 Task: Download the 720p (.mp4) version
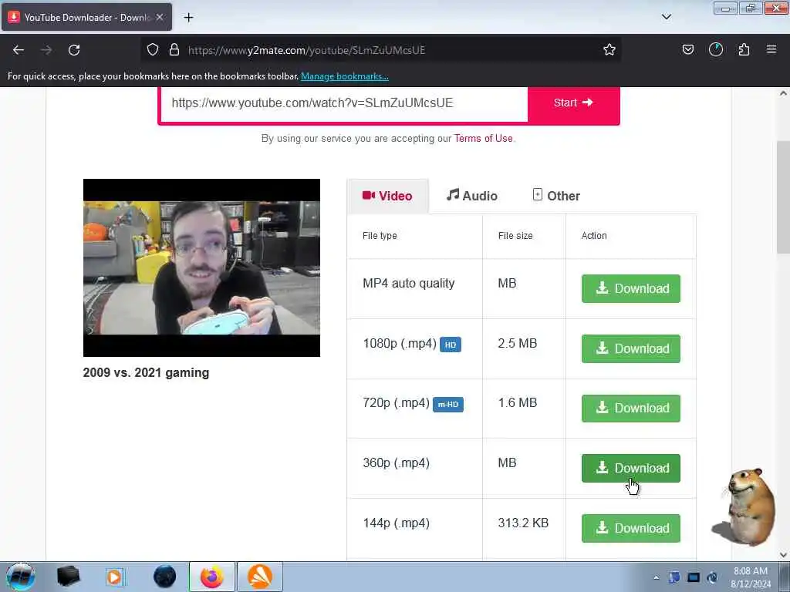(631, 408)
